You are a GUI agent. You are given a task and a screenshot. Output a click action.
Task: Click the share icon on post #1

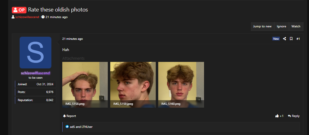pyautogui.click(x=284, y=39)
